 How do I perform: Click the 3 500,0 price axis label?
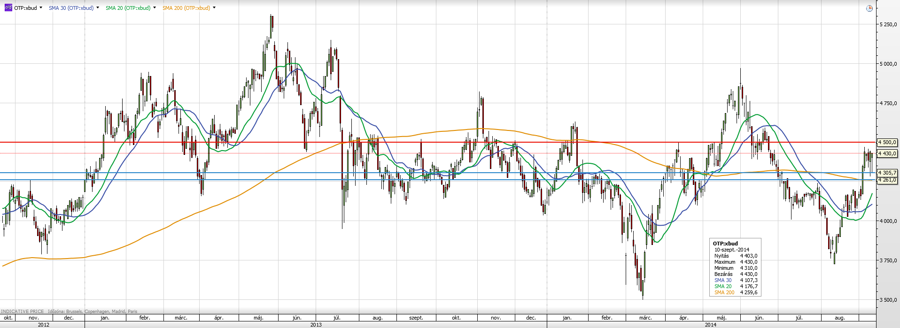pos(888,300)
